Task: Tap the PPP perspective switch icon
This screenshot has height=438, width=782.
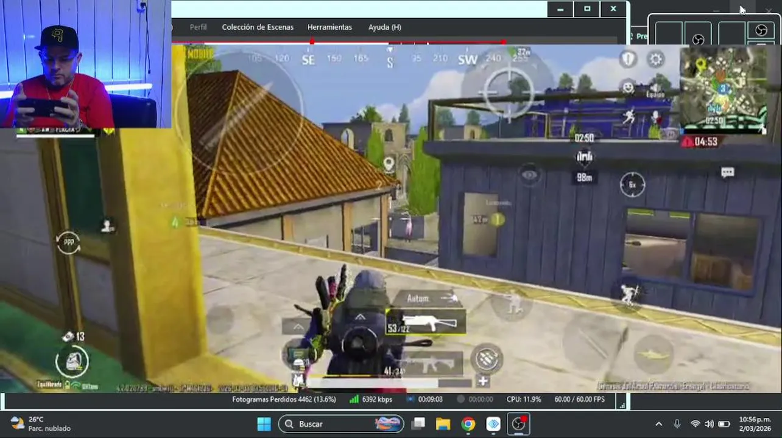Action: pos(68,242)
